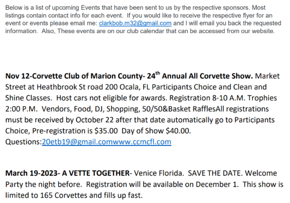
Task: Click the A VETTE TOGETHER event title
Action: [96, 173]
